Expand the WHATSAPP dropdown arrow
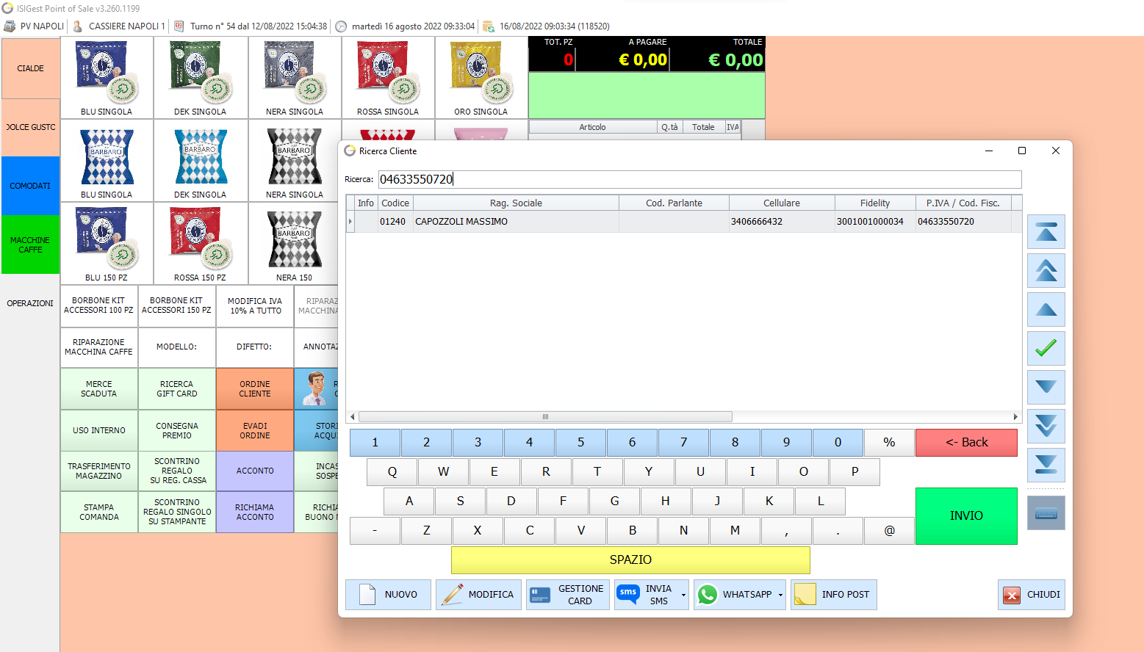The height and width of the screenshot is (652, 1144). (780, 595)
